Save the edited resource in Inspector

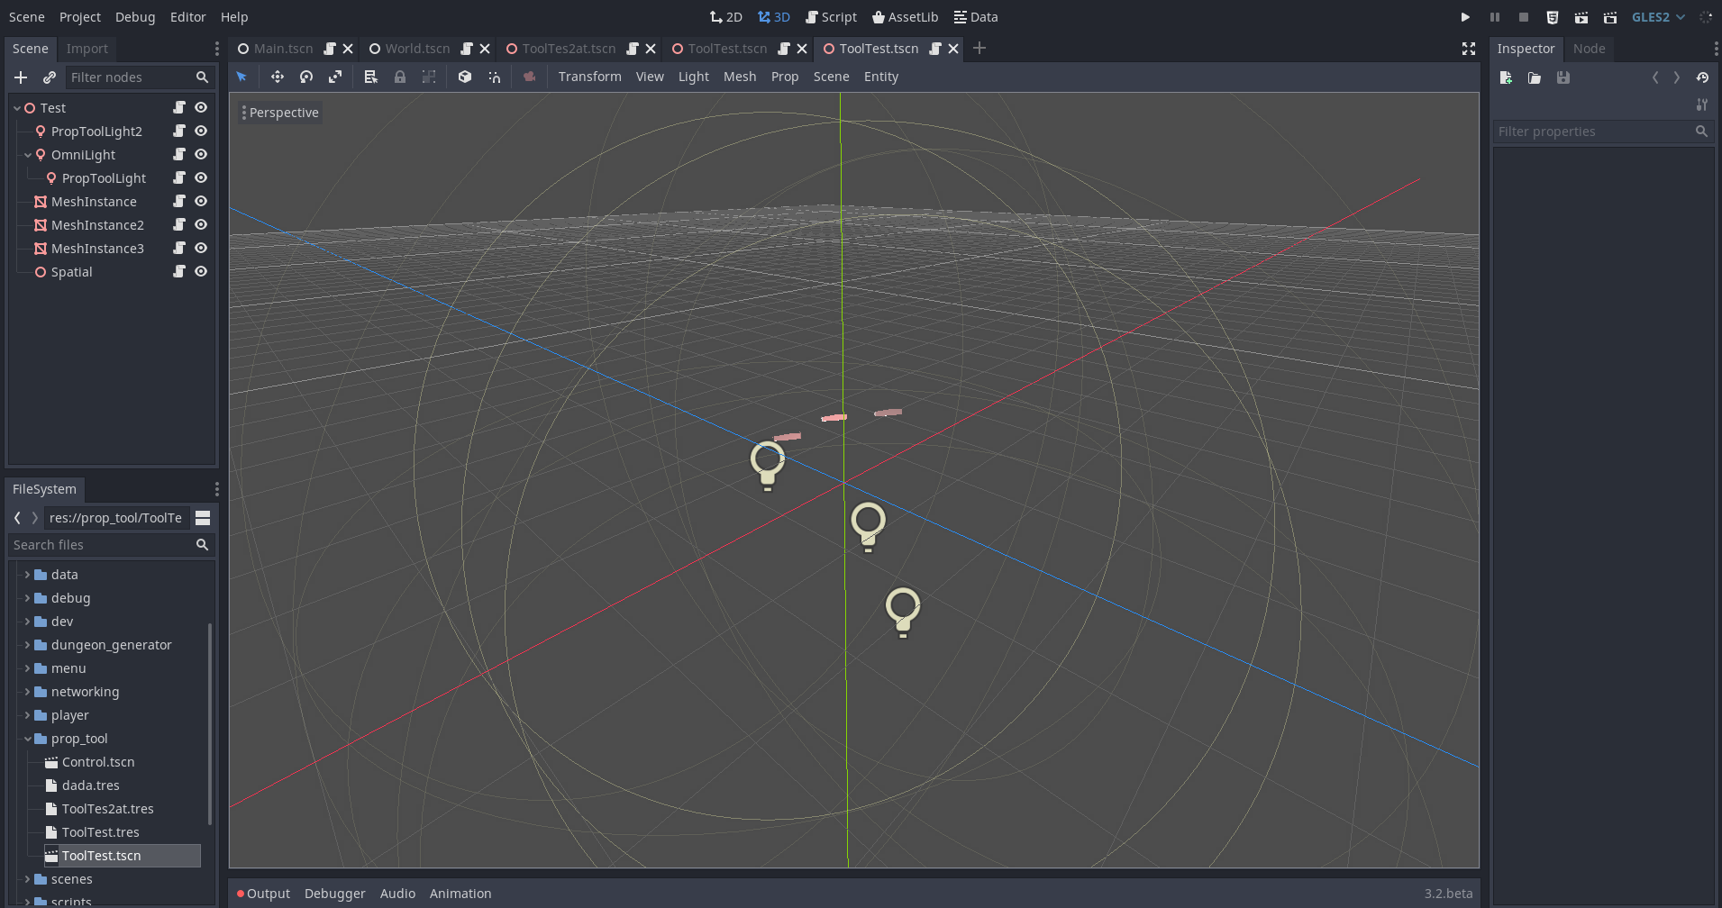[1563, 77]
